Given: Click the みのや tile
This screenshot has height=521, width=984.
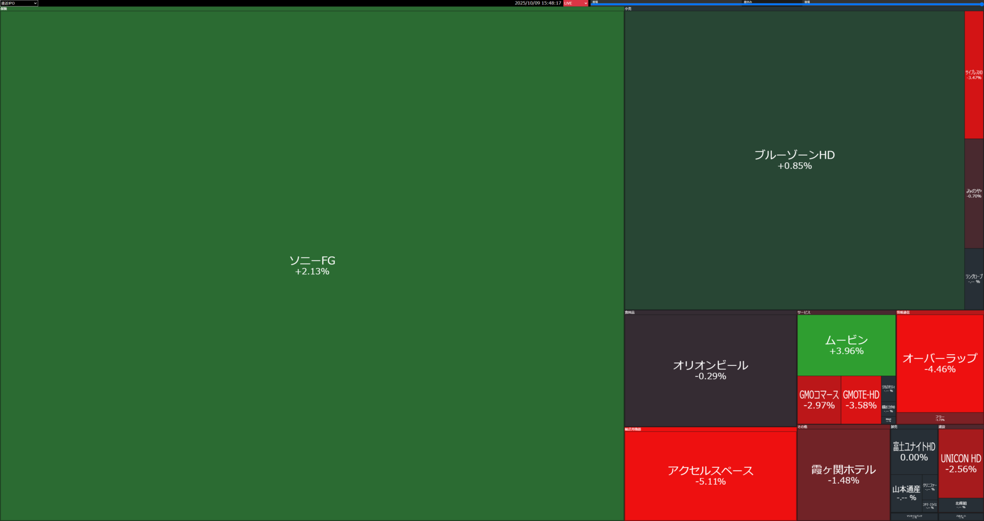Looking at the screenshot, I should 974,193.
